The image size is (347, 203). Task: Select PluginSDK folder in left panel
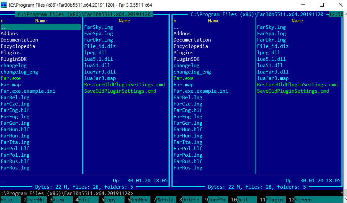pos(13,59)
